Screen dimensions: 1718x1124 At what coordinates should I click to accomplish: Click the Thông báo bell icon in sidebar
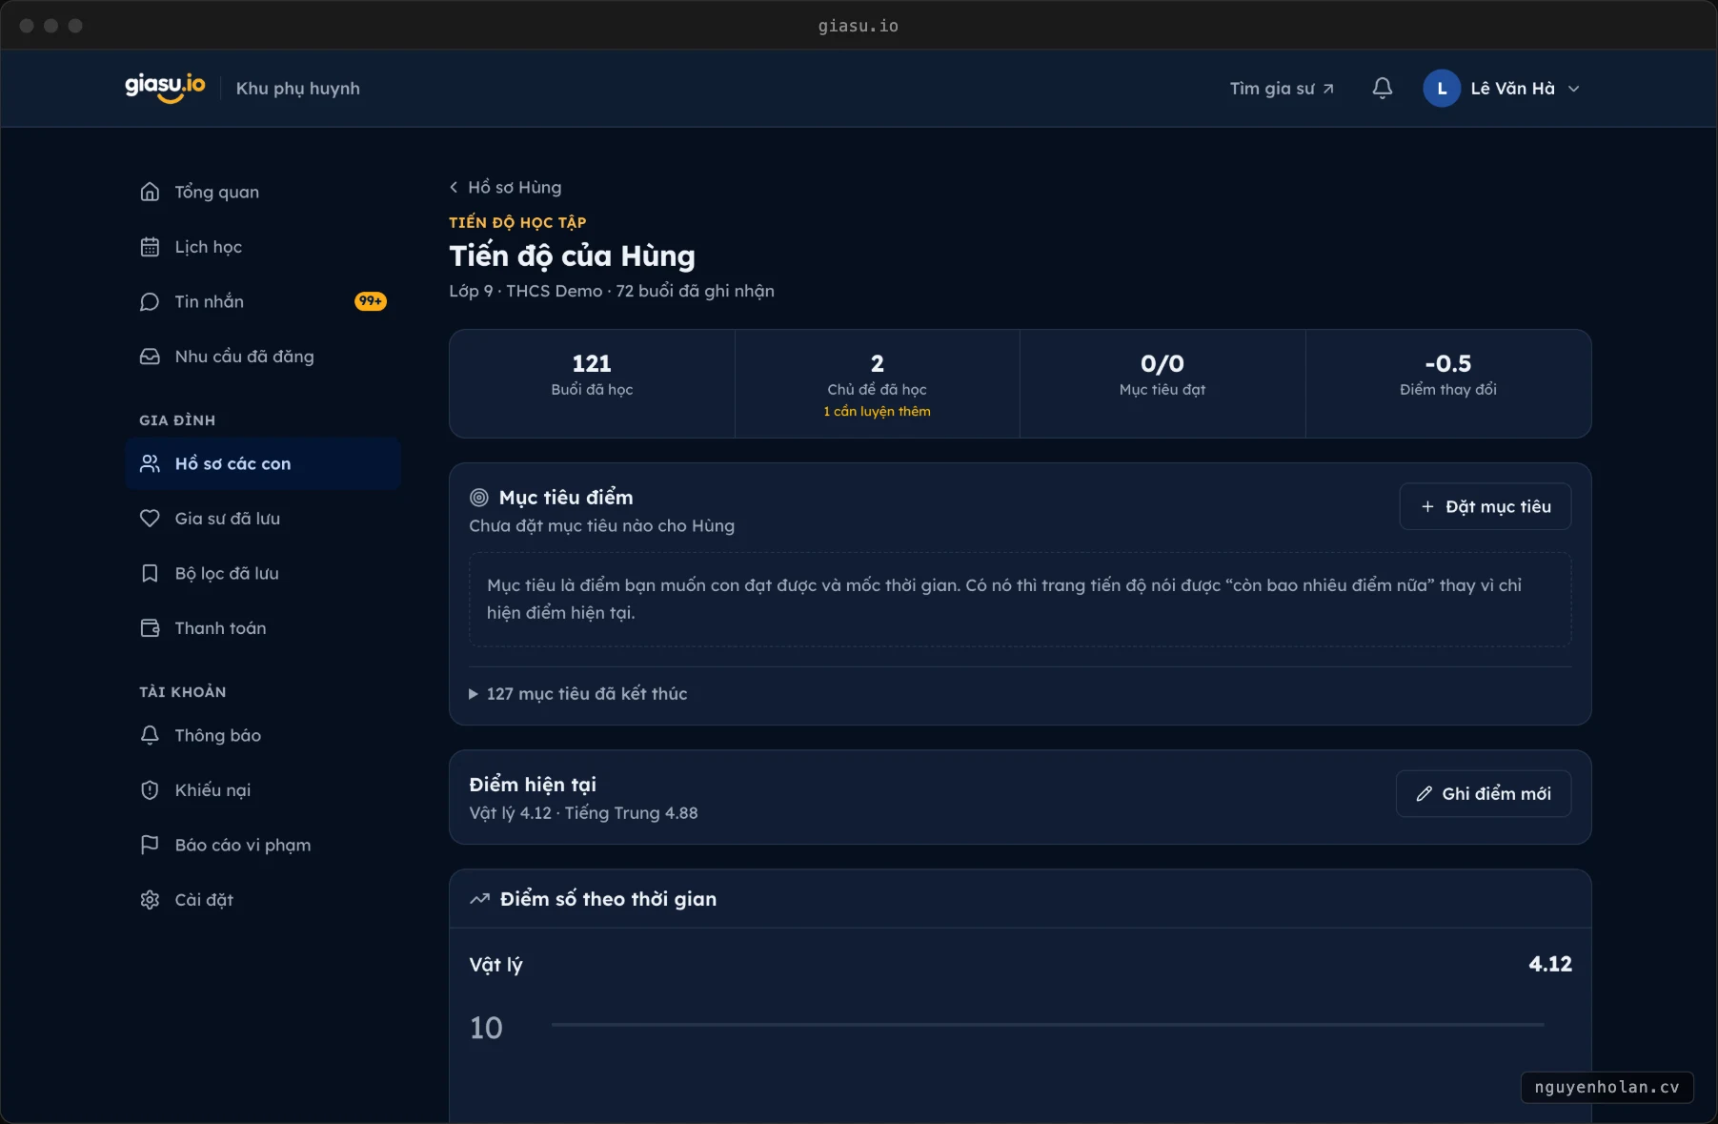point(150,735)
